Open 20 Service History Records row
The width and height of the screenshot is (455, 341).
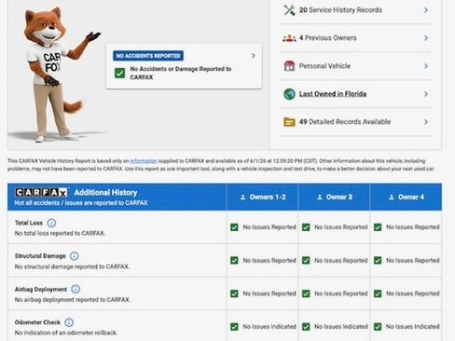click(x=355, y=10)
